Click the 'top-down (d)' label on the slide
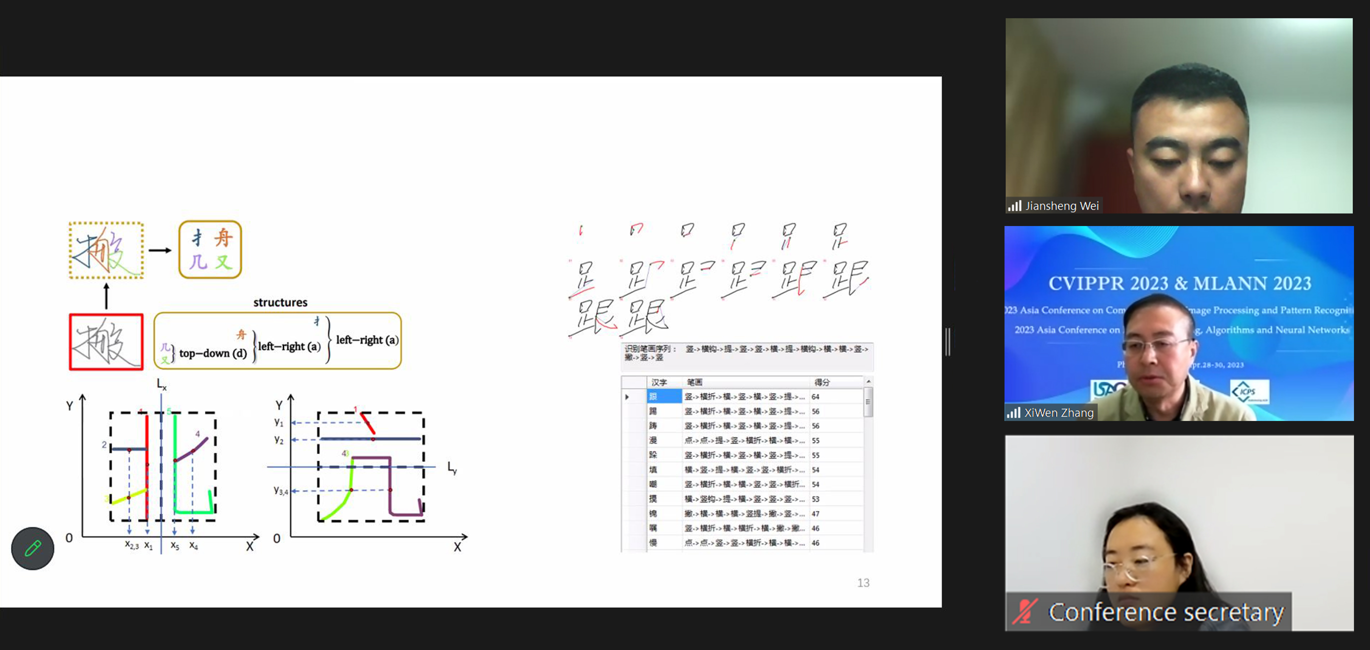The width and height of the screenshot is (1370, 650). point(212,353)
